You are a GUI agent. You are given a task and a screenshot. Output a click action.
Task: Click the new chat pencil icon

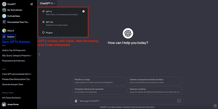tap(32, 4)
